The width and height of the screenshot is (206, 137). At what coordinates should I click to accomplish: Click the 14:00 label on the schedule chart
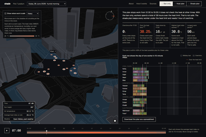(174, 63)
